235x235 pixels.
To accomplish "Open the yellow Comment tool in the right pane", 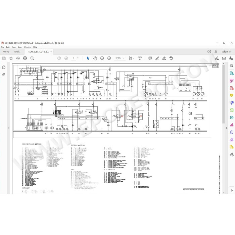I will (x=232, y=95).
